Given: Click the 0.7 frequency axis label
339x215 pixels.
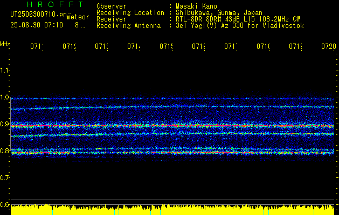Looking at the screenshot, I should [x=4, y=178].
